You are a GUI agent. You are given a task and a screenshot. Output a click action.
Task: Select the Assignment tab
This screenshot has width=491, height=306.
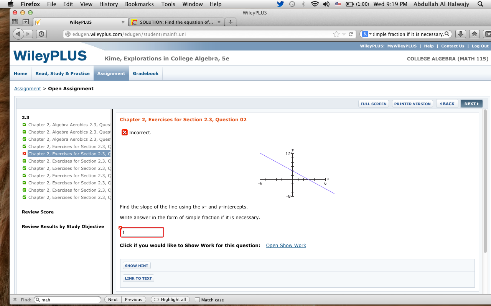[x=111, y=73]
